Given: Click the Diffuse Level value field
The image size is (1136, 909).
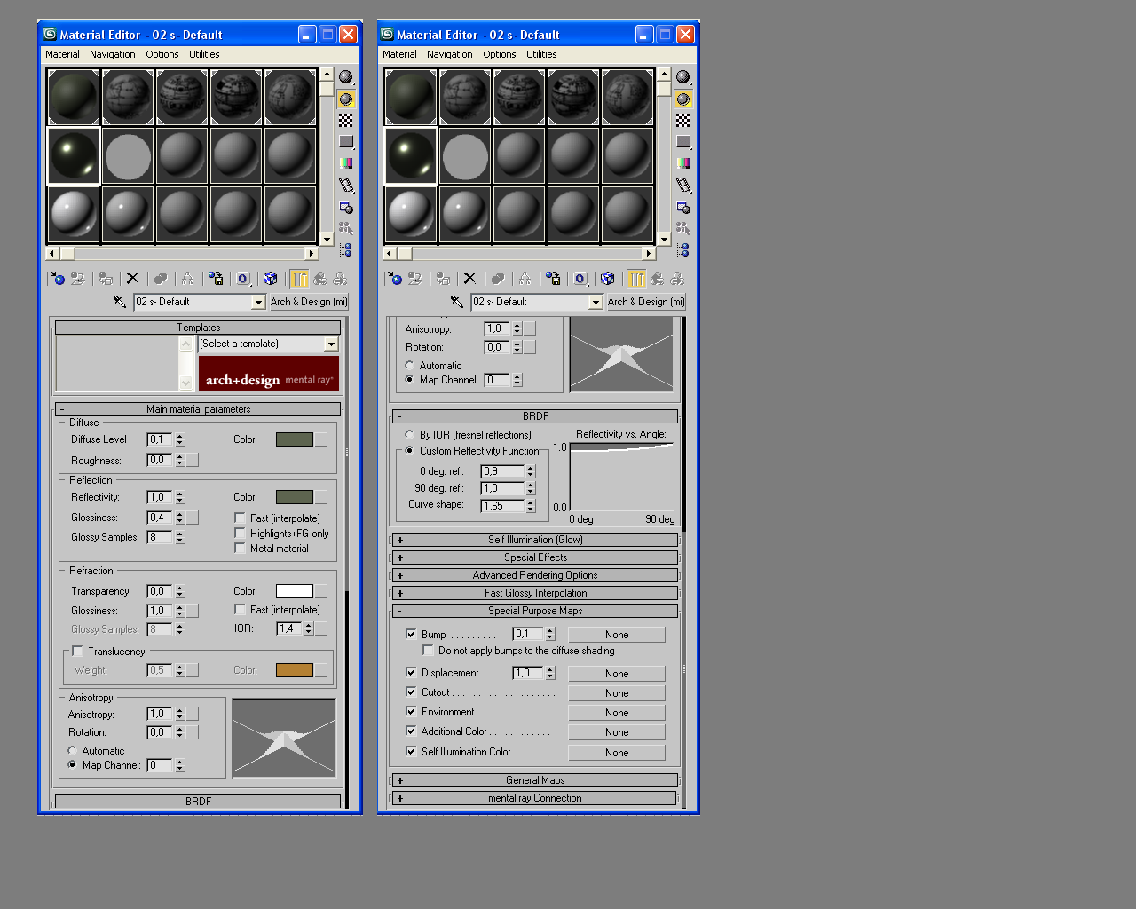Looking at the screenshot, I should (x=160, y=439).
